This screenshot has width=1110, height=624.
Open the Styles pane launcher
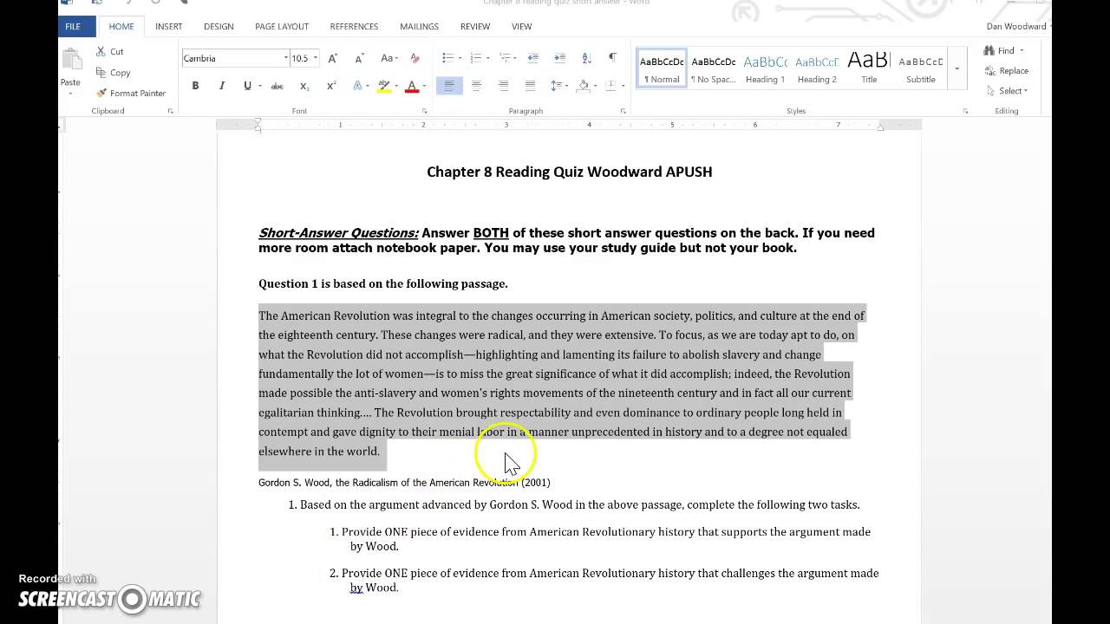pyautogui.click(x=965, y=111)
